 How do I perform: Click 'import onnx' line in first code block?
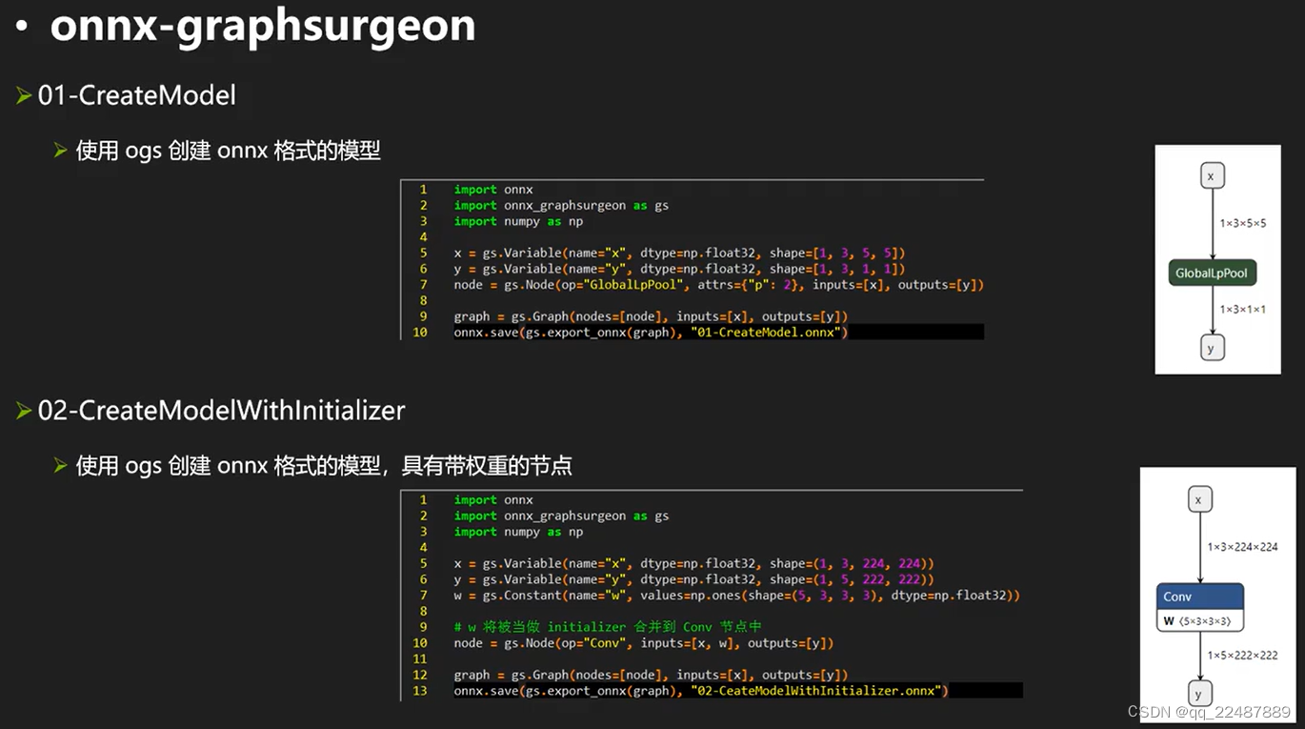(493, 191)
